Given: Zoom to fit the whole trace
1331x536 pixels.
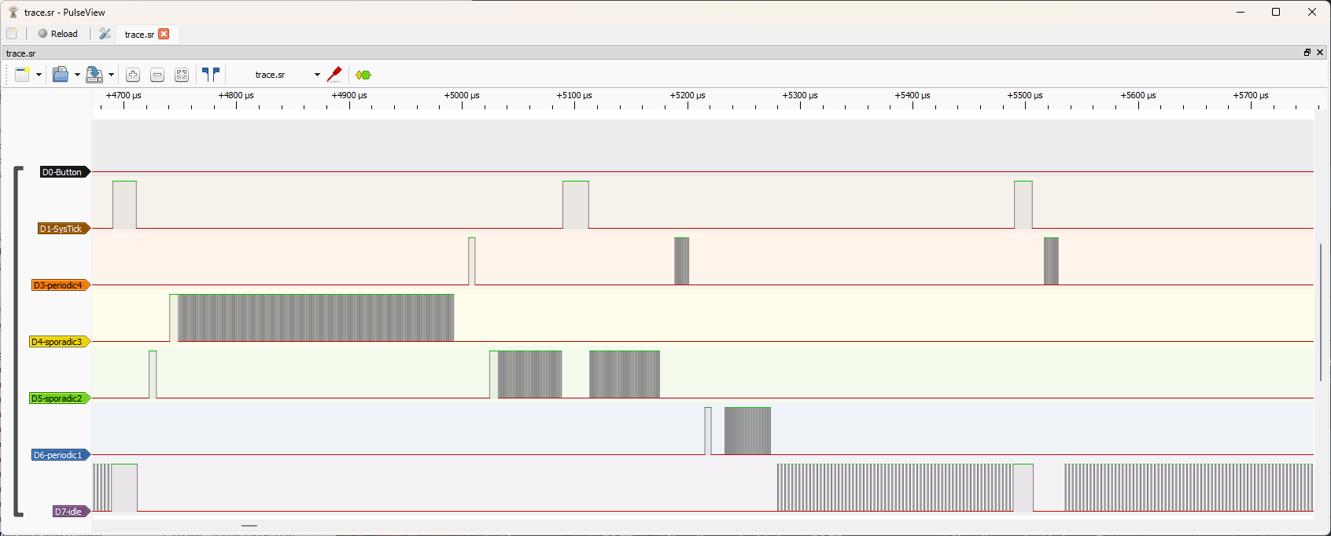Looking at the screenshot, I should coord(182,75).
